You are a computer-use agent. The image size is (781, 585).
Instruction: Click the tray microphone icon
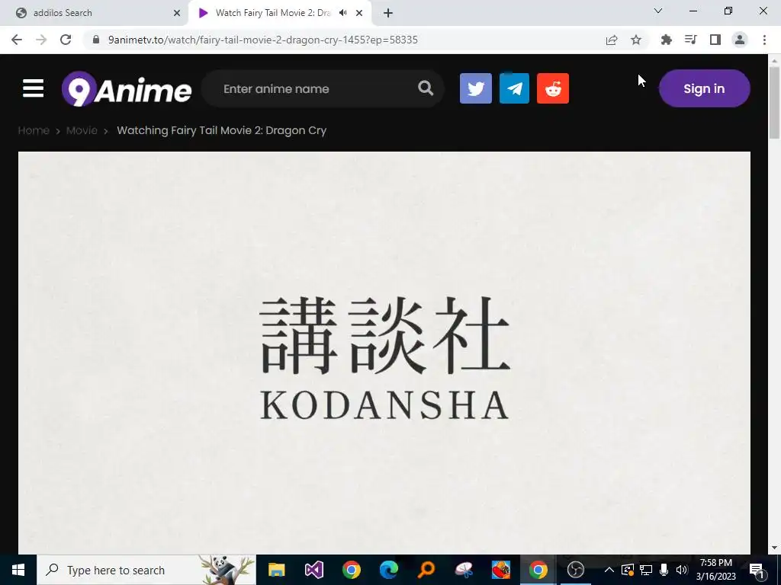coord(664,570)
